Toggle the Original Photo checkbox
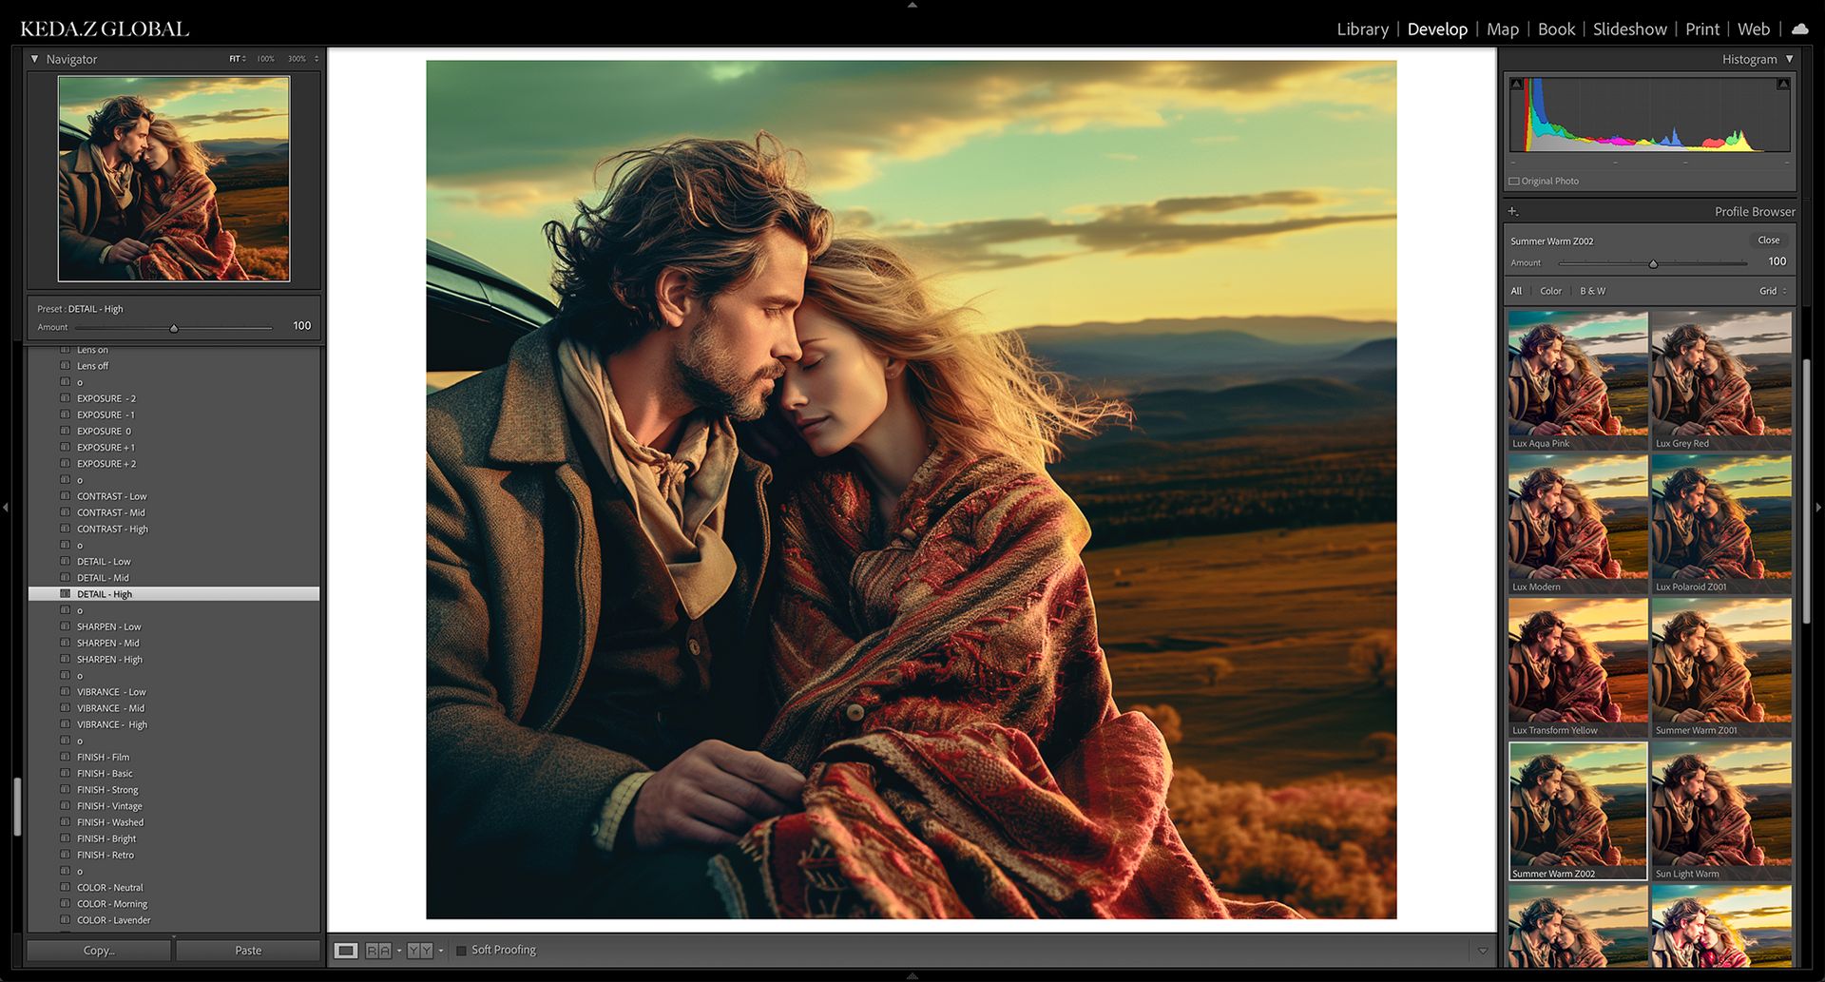This screenshot has width=1825, height=982. [x=1514, y=182]
